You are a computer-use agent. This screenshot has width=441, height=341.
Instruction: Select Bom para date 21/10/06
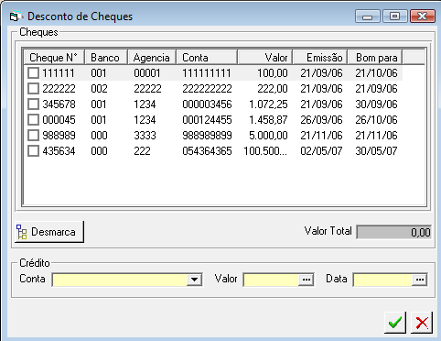(x=376, y=73)
